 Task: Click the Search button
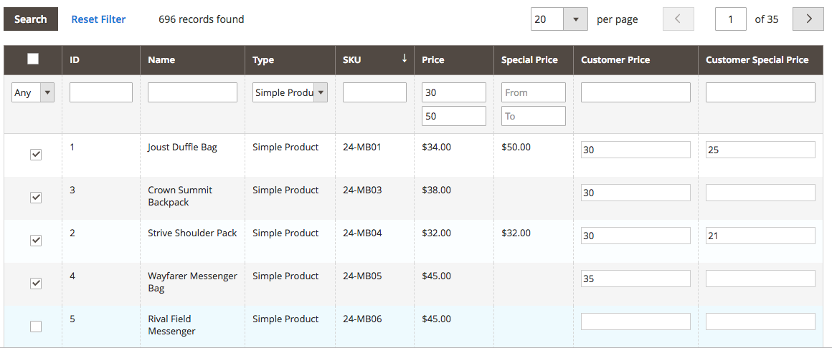[x=30, y=19]
